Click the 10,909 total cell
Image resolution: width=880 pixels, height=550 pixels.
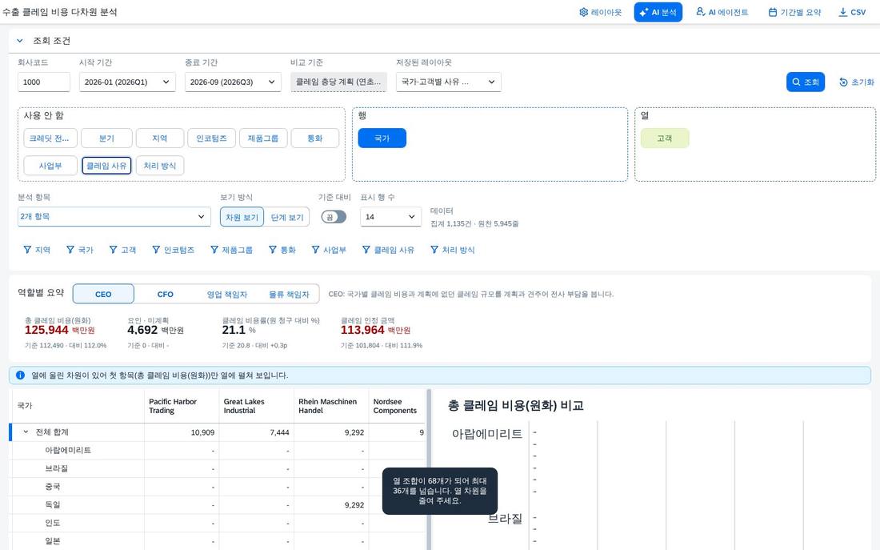coord(182,432)
